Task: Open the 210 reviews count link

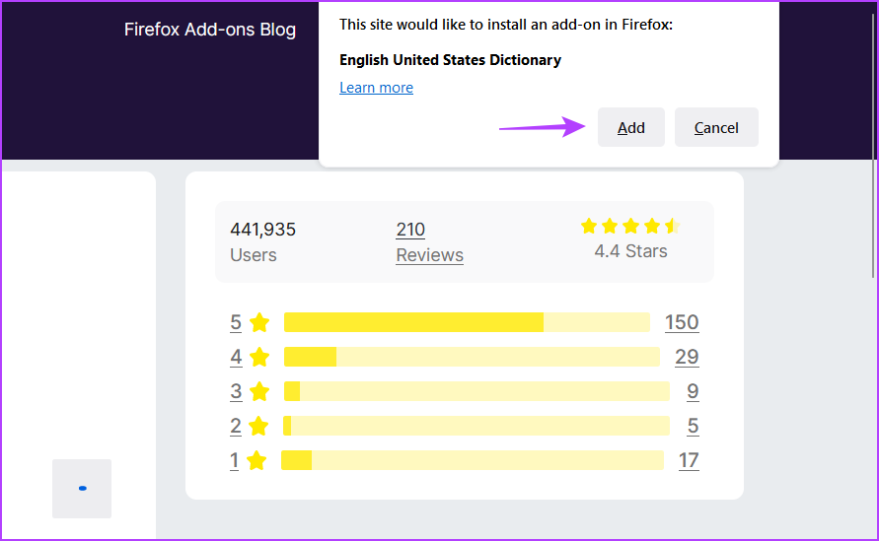Action: pos(410,229)
